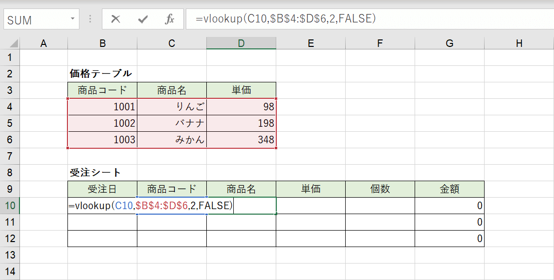Select cell containing 1002
The image size is (554, 280).
pos(102,123)
